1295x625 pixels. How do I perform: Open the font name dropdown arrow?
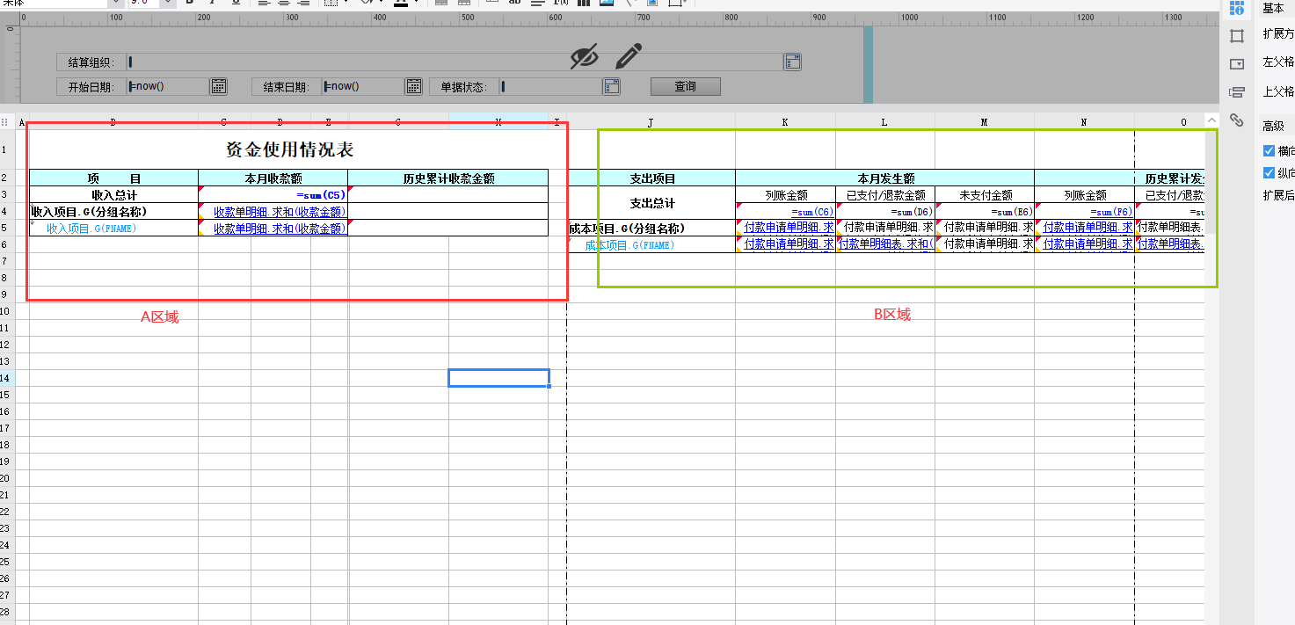click(115, 2)
